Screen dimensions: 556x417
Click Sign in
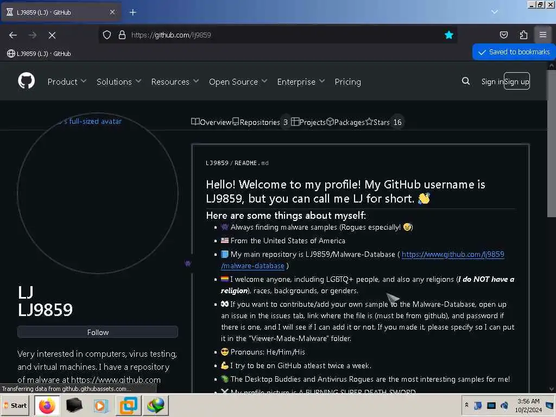pos(492,81)
